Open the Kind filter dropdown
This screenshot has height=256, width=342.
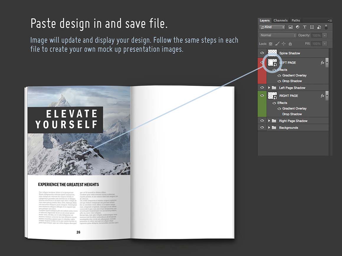pos(272,27)
